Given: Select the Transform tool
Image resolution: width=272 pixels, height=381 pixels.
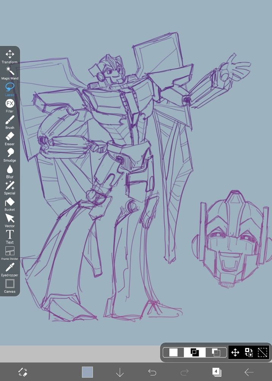Looking at the screenshot, I should (x=10, y=57).
